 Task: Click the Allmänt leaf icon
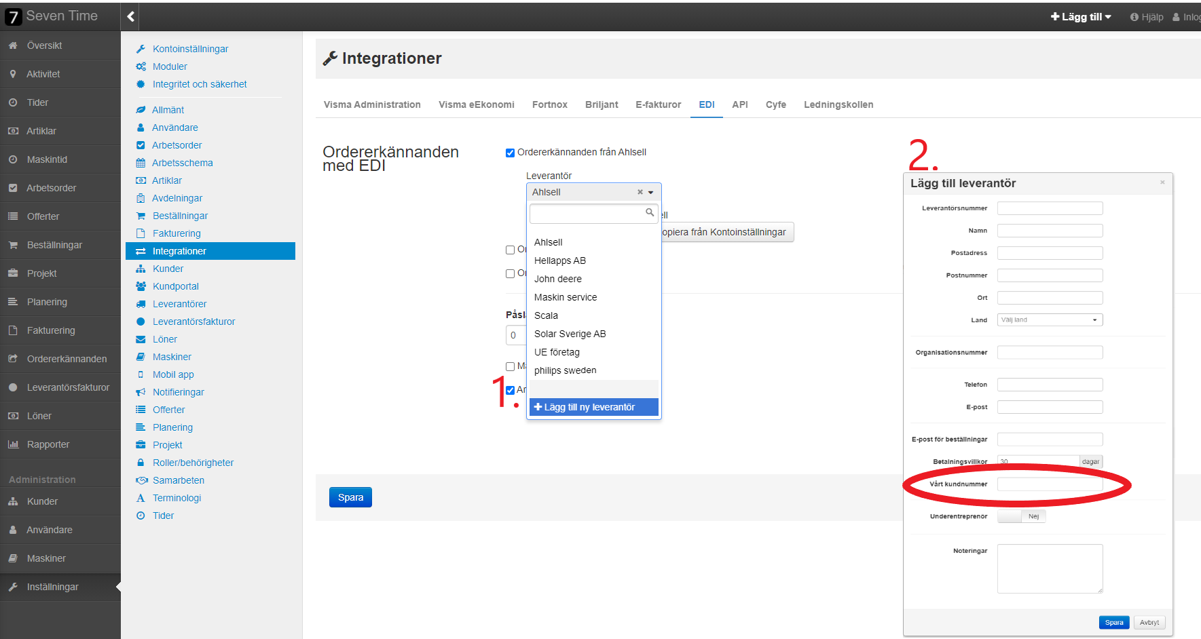[x=141, y=110]
